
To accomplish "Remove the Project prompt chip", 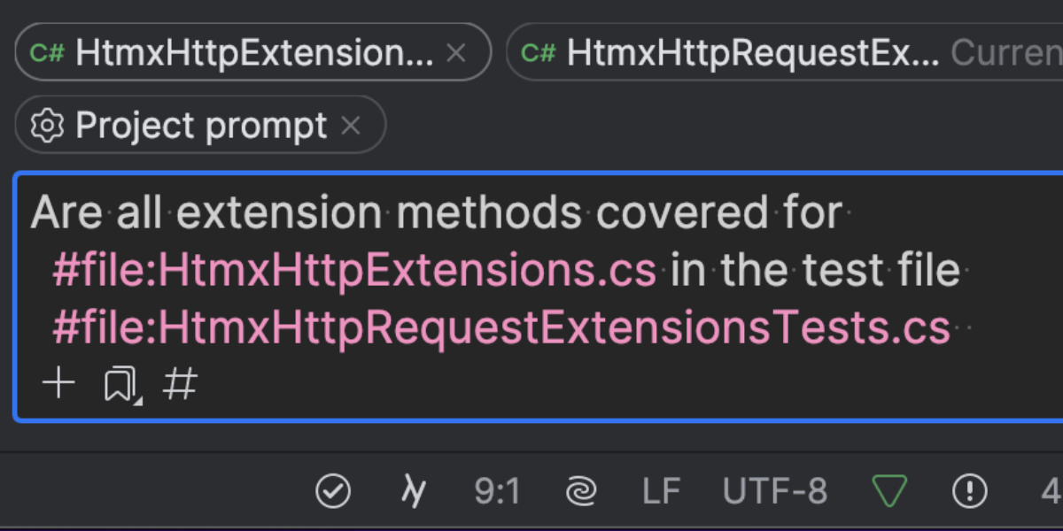I will pos(351,126).
